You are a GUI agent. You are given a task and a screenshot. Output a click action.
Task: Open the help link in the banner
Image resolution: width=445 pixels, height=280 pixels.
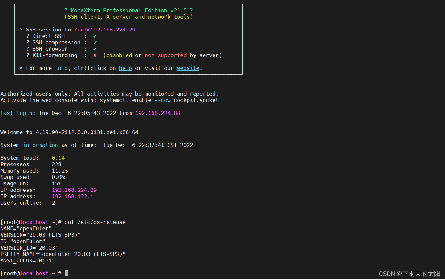[x=126, y=68]
